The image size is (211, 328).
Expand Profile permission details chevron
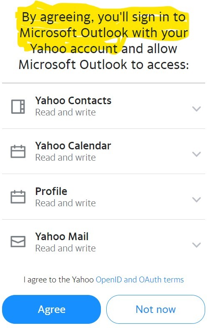pyautogui.click(x=196, y=200)
